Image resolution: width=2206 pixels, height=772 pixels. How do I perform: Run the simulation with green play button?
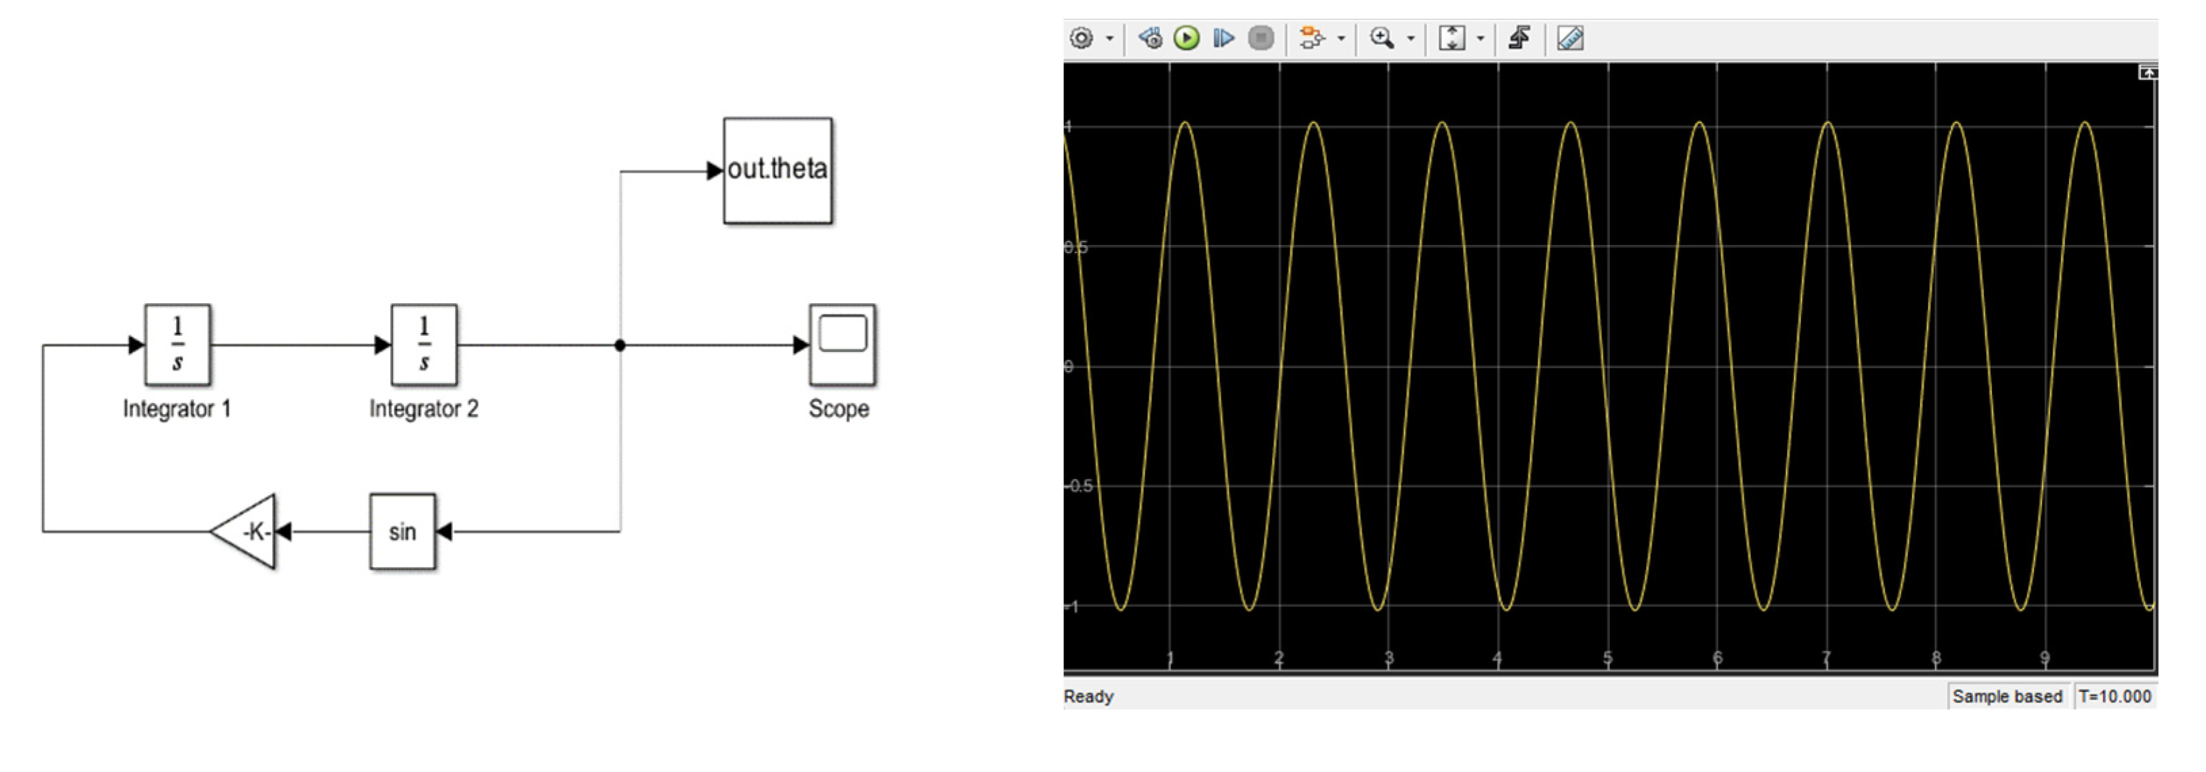[x=1187, y=39]
